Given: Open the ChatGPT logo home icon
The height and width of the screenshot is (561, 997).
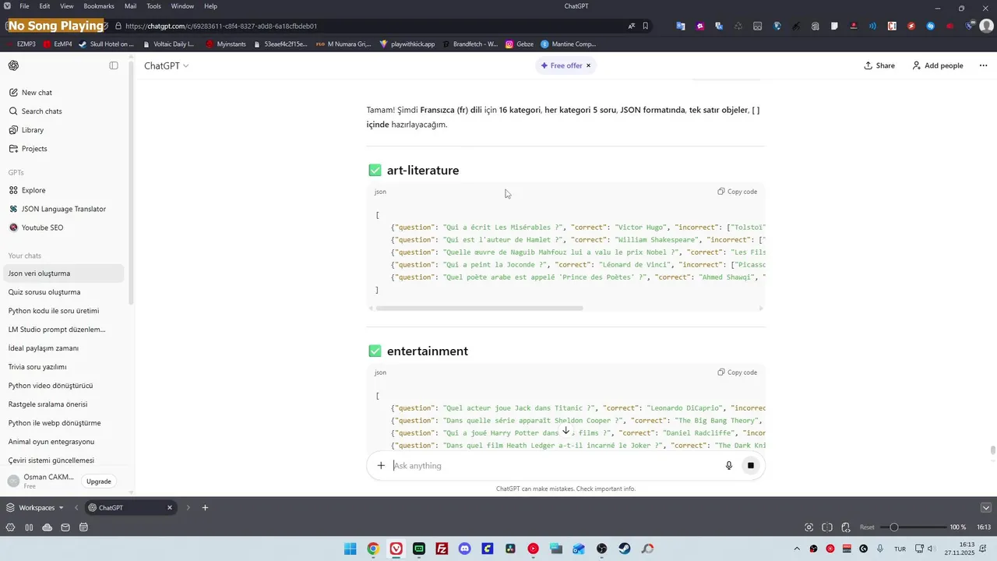Looking at the screenshot, I should (x=13, y=65).
